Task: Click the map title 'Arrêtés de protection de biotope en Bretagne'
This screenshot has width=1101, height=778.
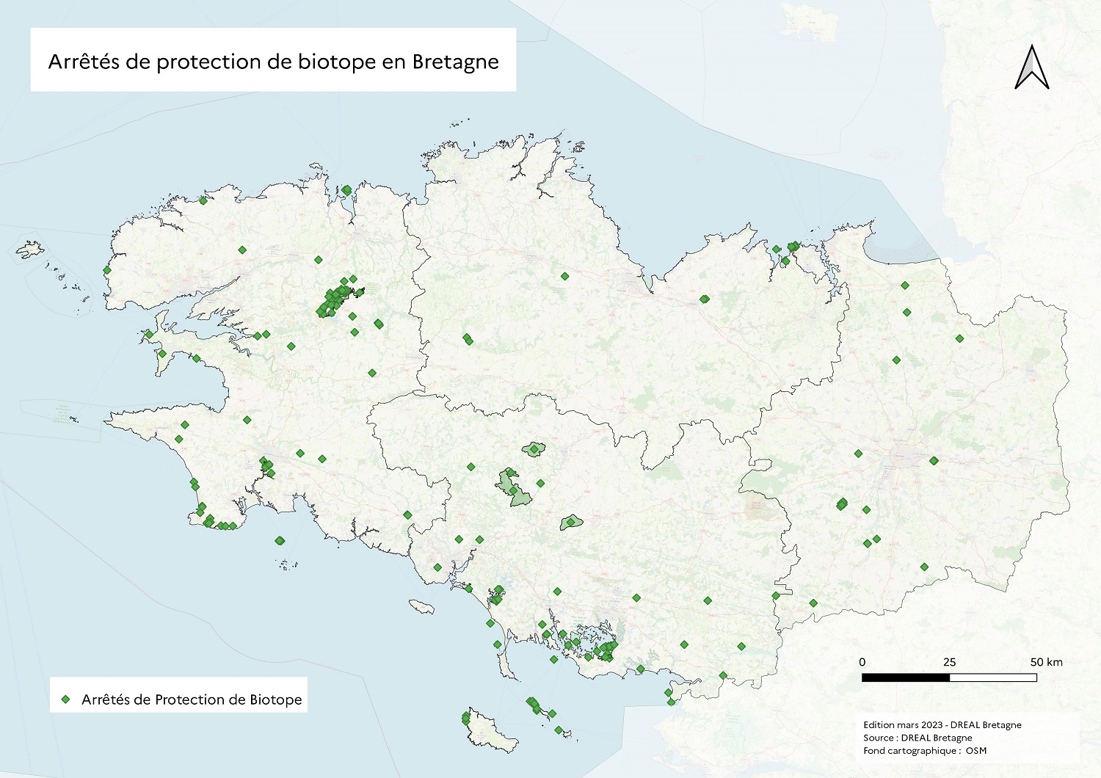Action: click(273, 62)
